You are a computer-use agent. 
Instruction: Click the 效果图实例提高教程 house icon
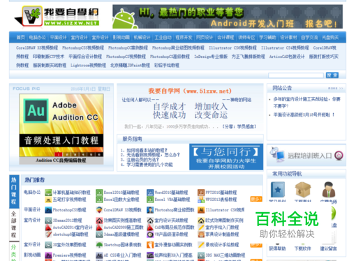[99, 221]
